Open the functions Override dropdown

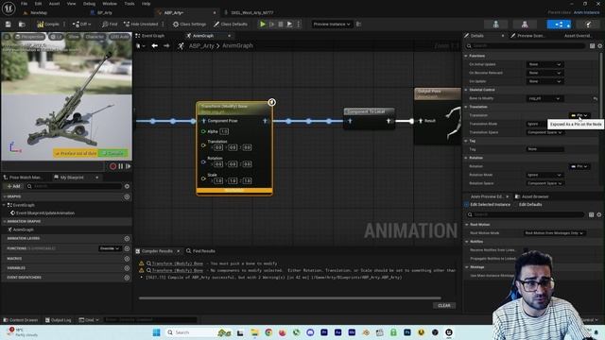pyautogui.click(x=110, y=248)
